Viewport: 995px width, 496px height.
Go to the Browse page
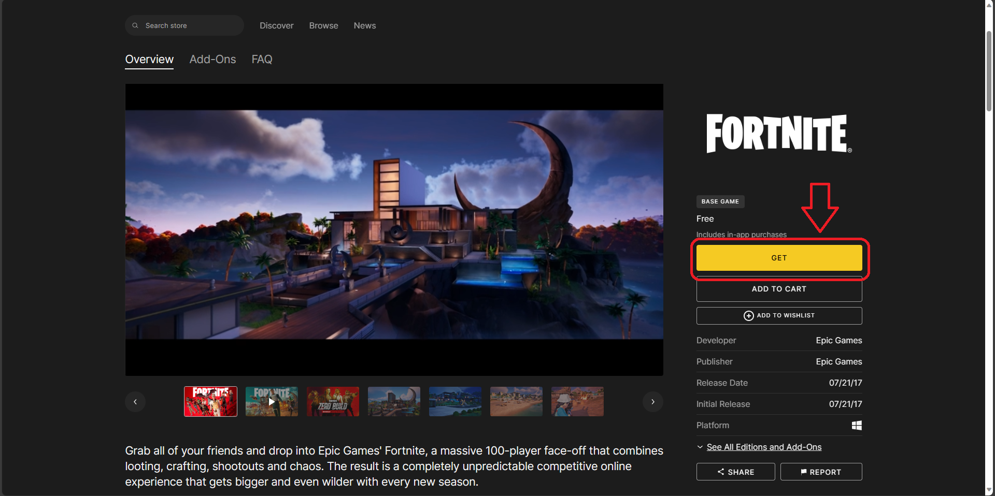323,25
